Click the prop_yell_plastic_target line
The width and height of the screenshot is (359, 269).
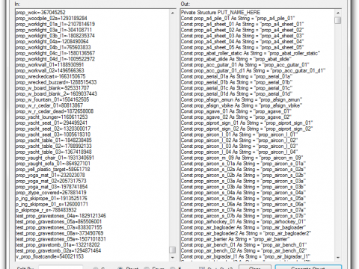52,170
